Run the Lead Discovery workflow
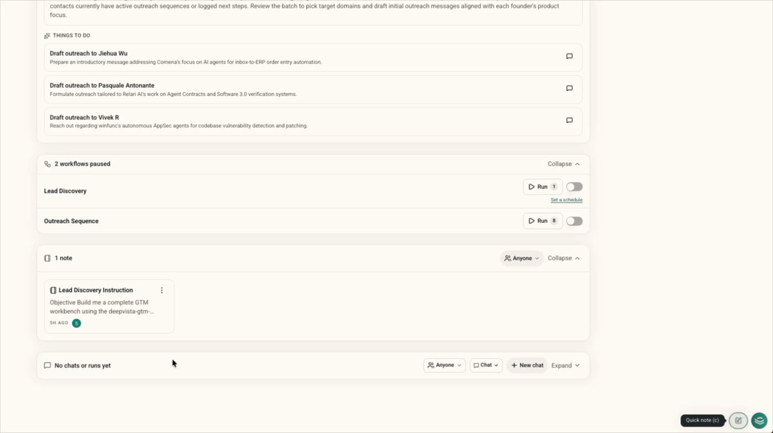This screenshot has height=433, width=773. click(x=542, y=187)
